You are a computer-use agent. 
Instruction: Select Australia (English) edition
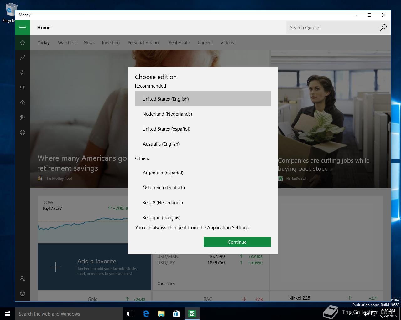pos(203,144)
